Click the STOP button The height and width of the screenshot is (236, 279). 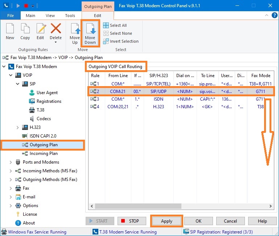click(x=132, y=221)
